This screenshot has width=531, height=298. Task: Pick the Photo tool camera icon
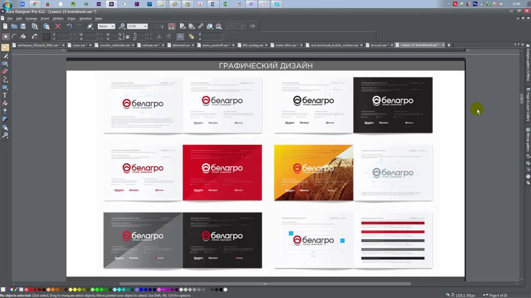click(x=5, y=63)
